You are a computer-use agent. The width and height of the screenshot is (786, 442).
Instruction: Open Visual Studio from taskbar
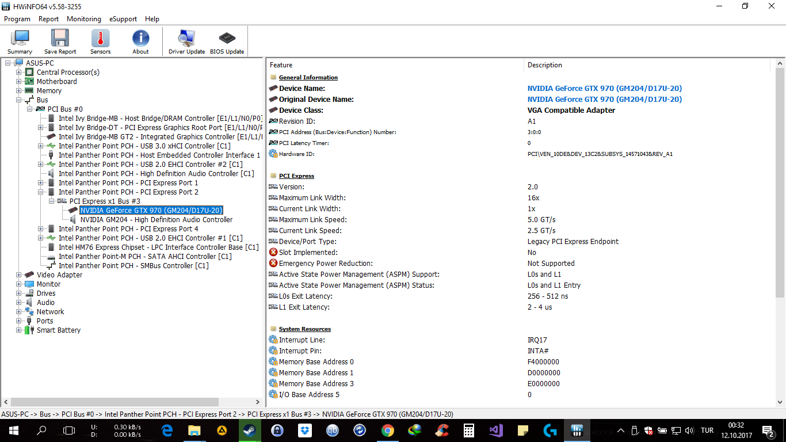click(496, 430)
